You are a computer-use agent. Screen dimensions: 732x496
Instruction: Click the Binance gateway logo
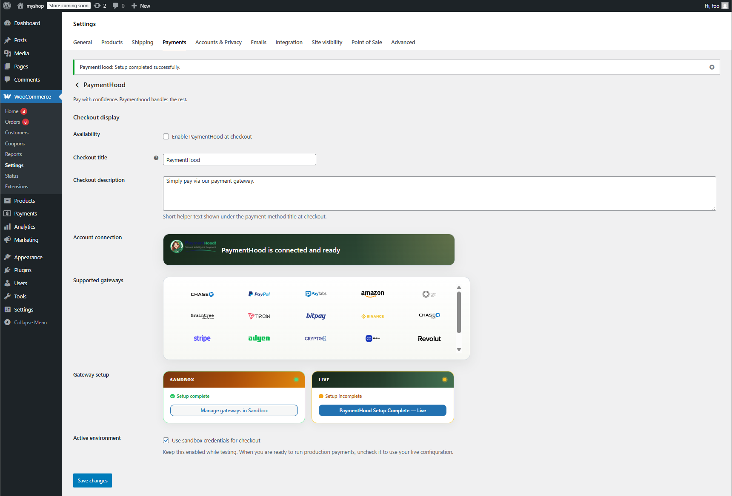pos(373,316)
